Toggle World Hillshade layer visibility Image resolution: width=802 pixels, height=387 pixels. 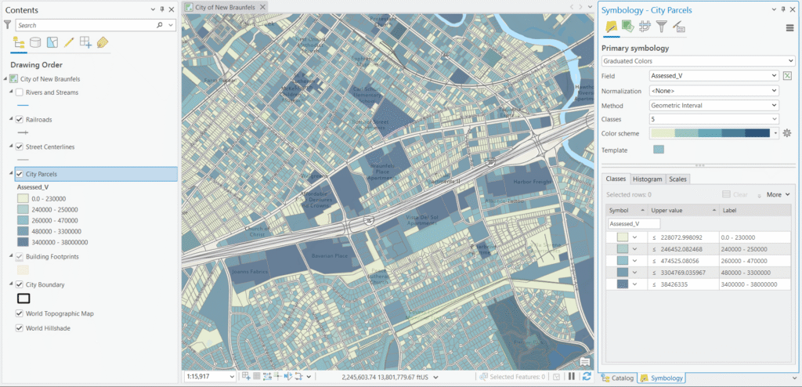20,328
